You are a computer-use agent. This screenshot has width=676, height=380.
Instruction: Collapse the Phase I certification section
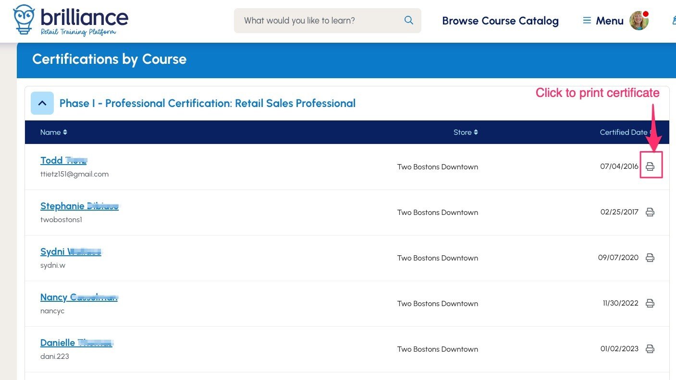point(42,103)
